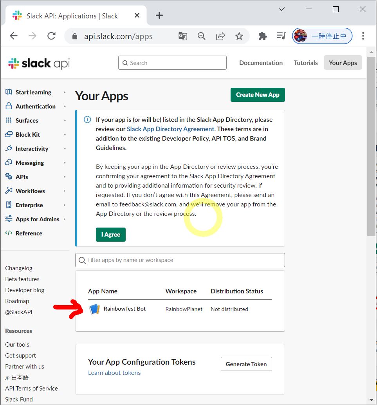Expand the Workflows section arrow
Viewport: 377px width, 405px height.
click(x=65, y=191)
